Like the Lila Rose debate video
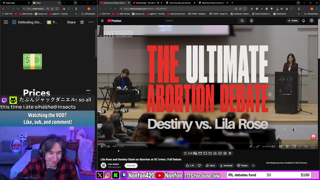The image size is (320, 180). pos(190,165)
